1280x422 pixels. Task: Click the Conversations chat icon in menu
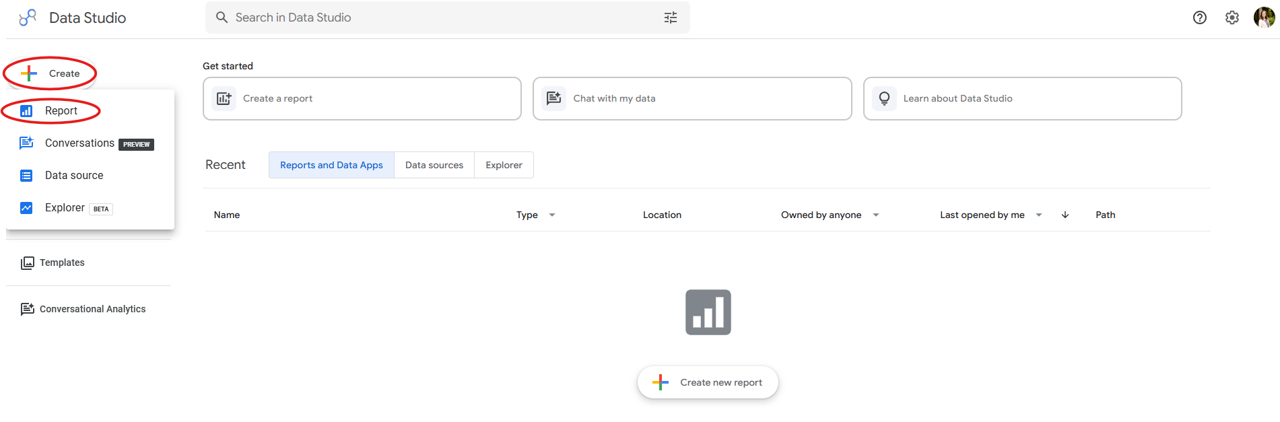tap(26, 143)
